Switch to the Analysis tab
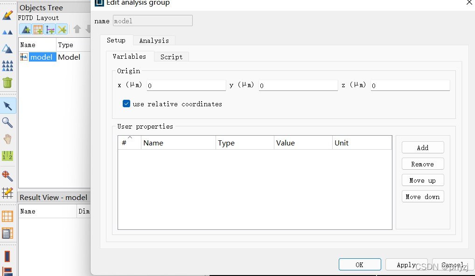 (x=154, y=41)
